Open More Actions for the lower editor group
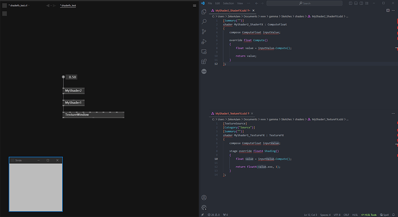This screenshot has height=217, width=398. 393,113
